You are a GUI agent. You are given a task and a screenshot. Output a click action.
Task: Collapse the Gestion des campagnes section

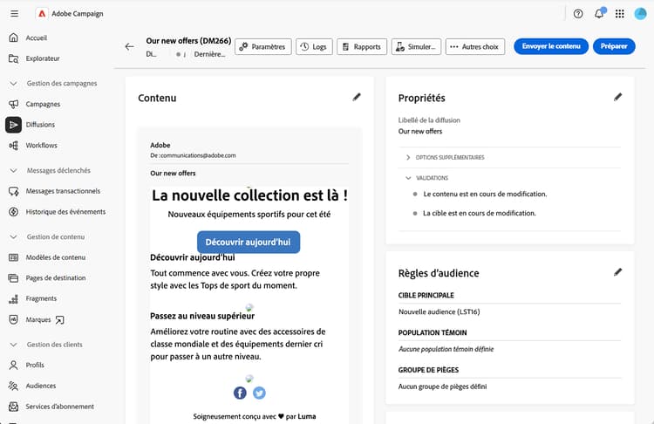click(13, 84)
